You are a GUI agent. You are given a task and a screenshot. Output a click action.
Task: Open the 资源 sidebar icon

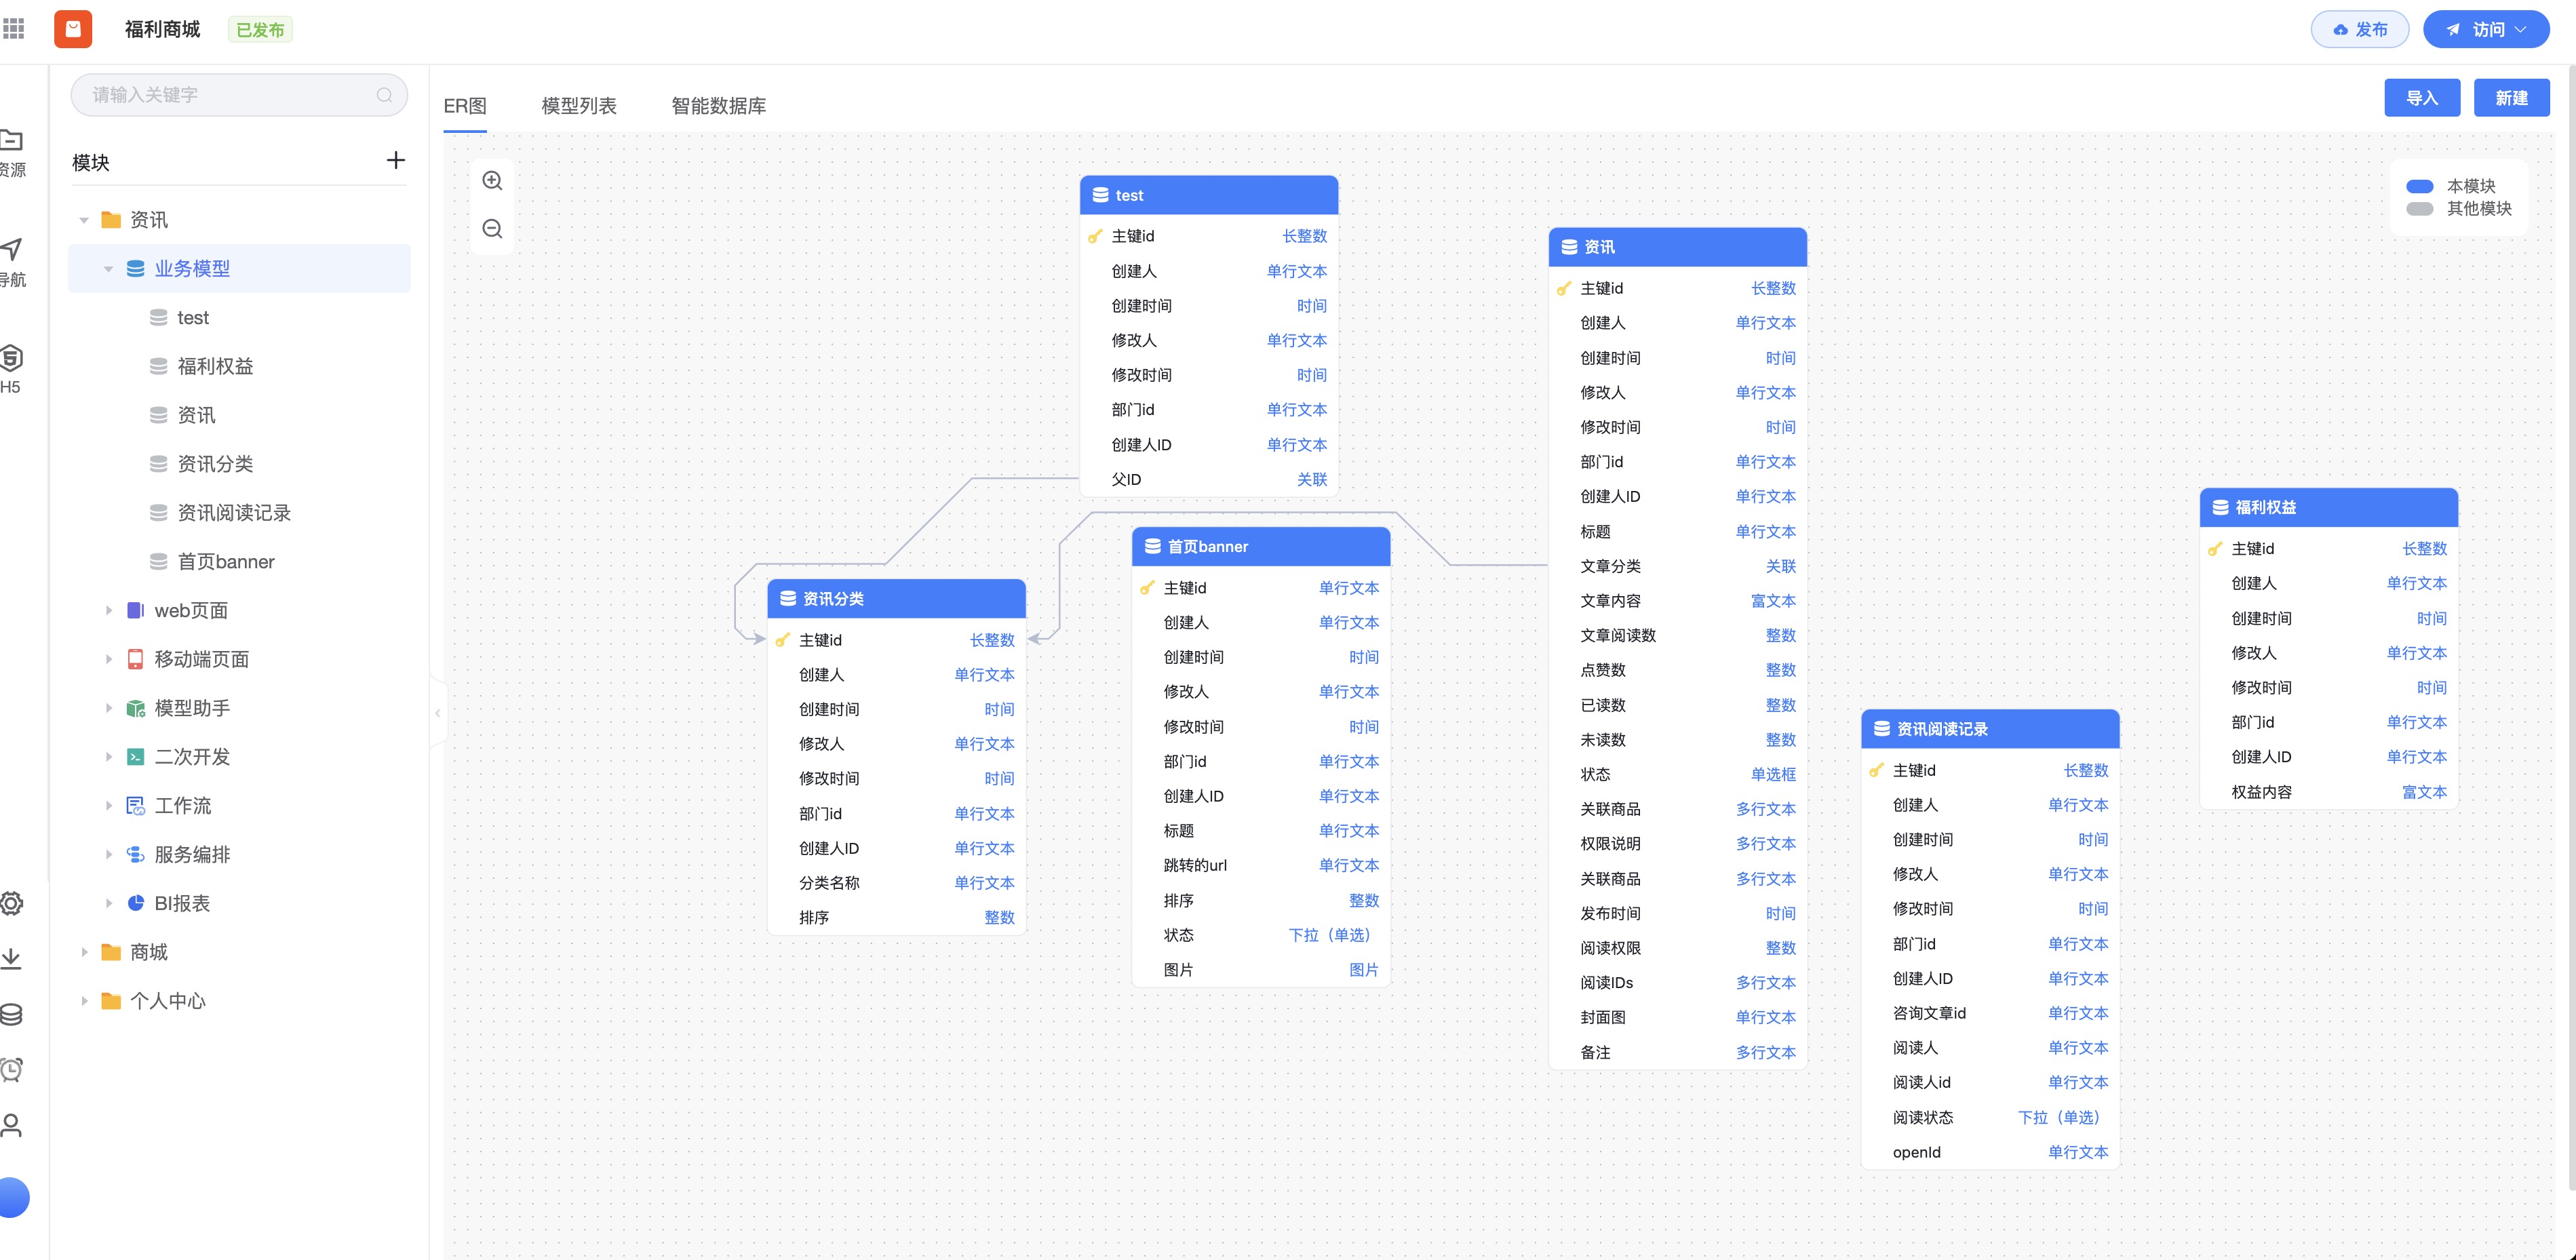12,153
